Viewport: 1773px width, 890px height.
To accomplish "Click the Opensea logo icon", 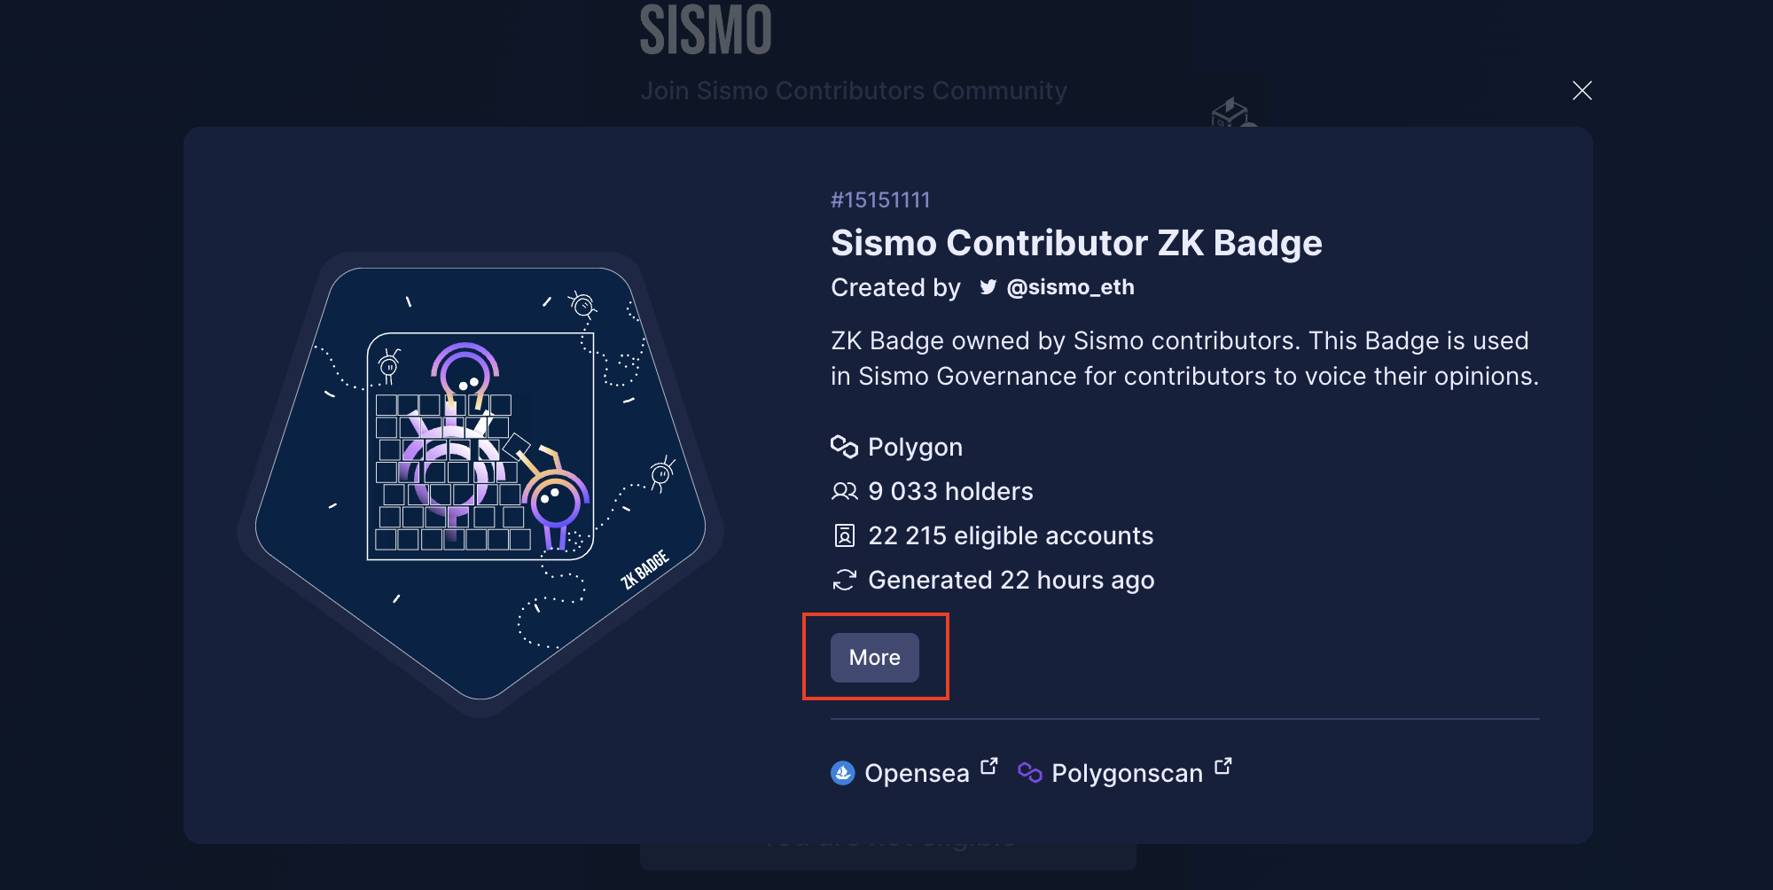I will click(843, 773).
